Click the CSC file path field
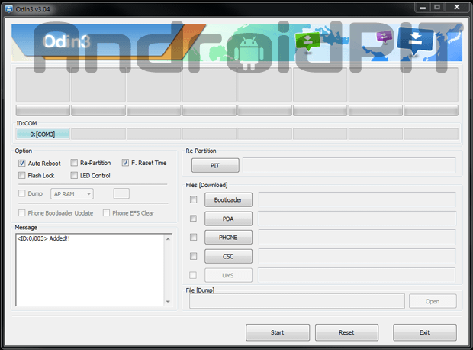The height and width of the screenshot is (350, 473). pos(357,256)
